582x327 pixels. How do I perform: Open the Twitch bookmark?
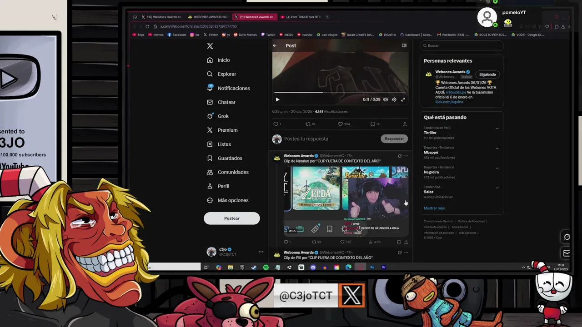click(x=268, y=35)
